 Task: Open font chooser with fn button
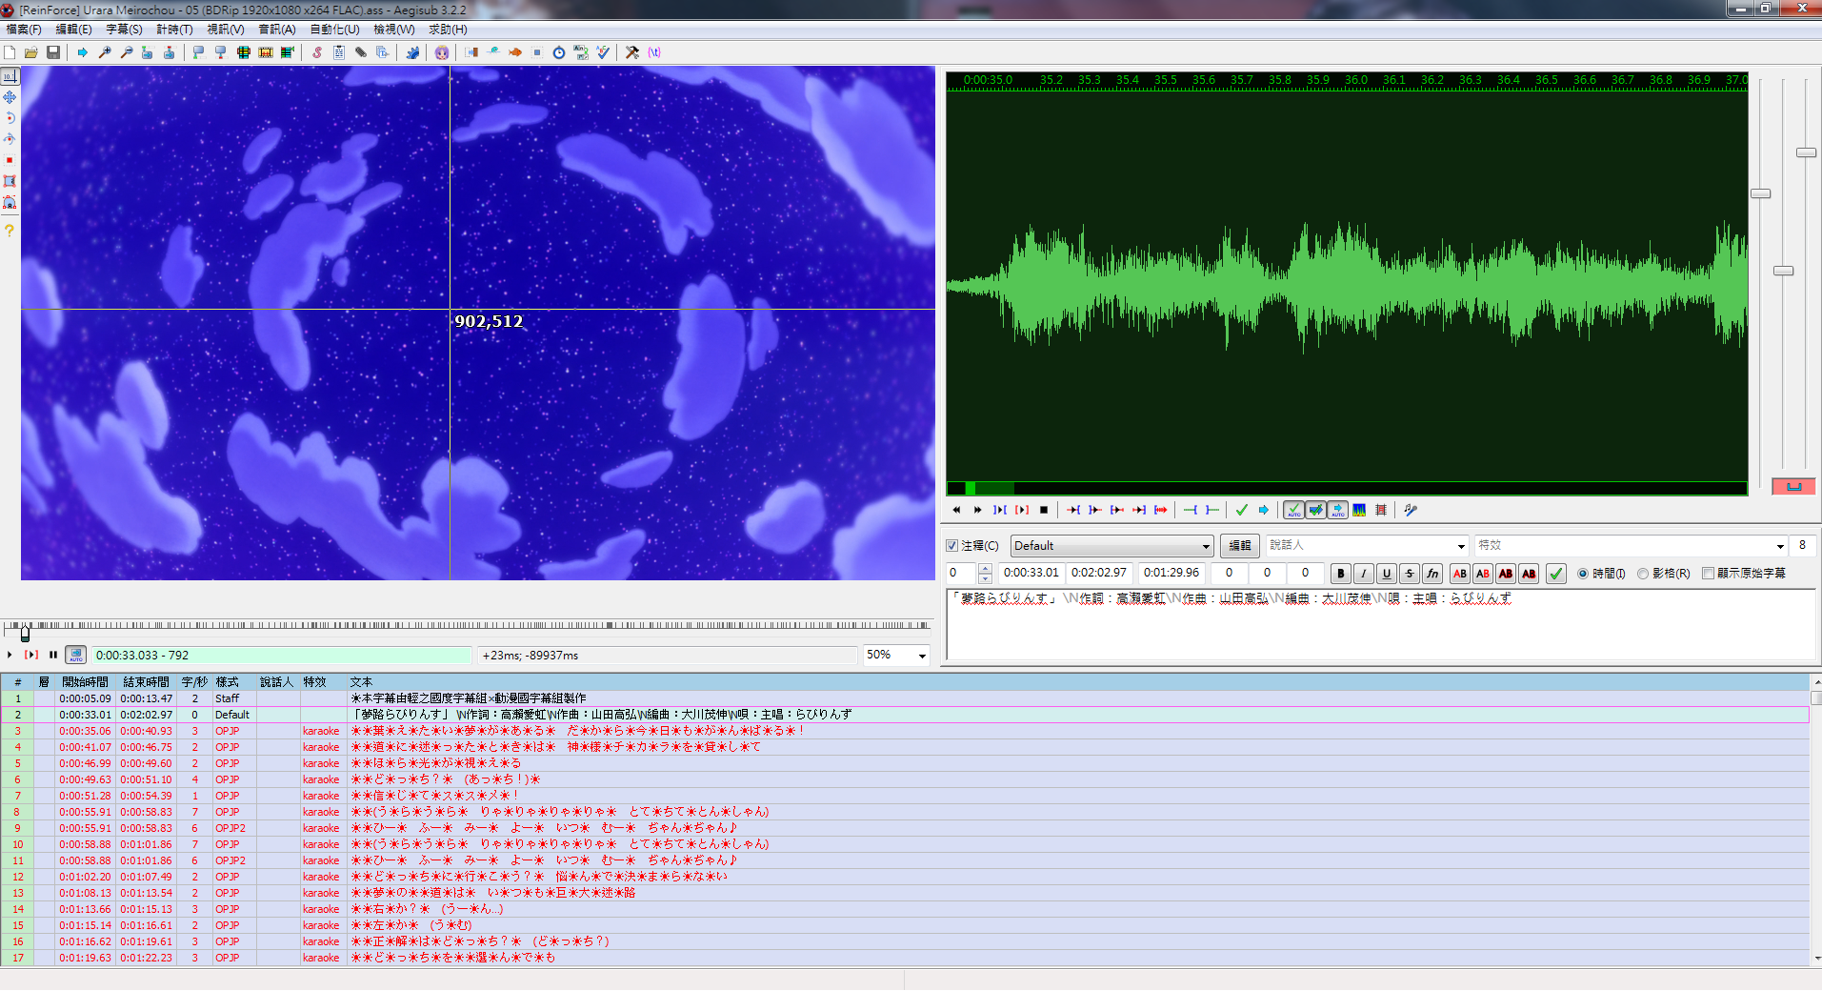[x=1432, y=574]
